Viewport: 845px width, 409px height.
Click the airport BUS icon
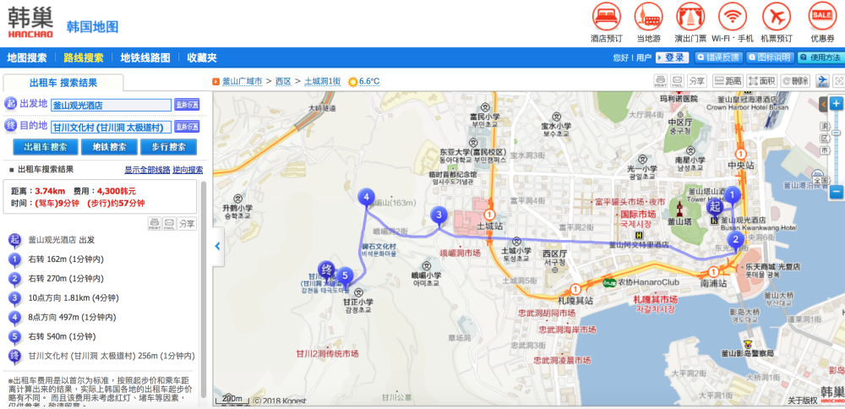822,81
